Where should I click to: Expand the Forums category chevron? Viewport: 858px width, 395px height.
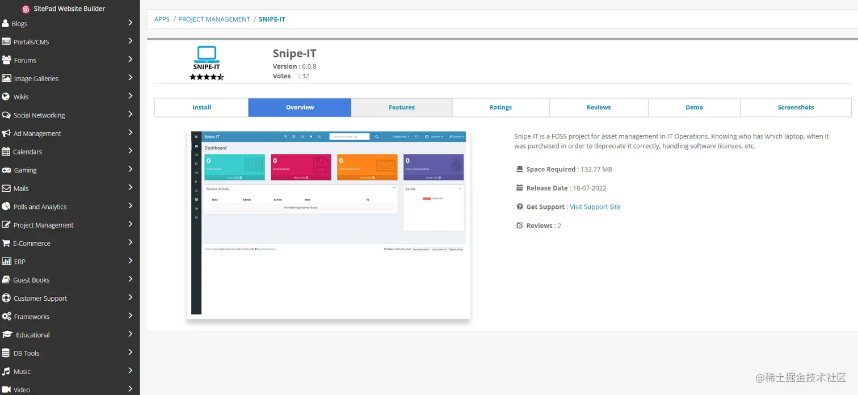coord(130,59)
